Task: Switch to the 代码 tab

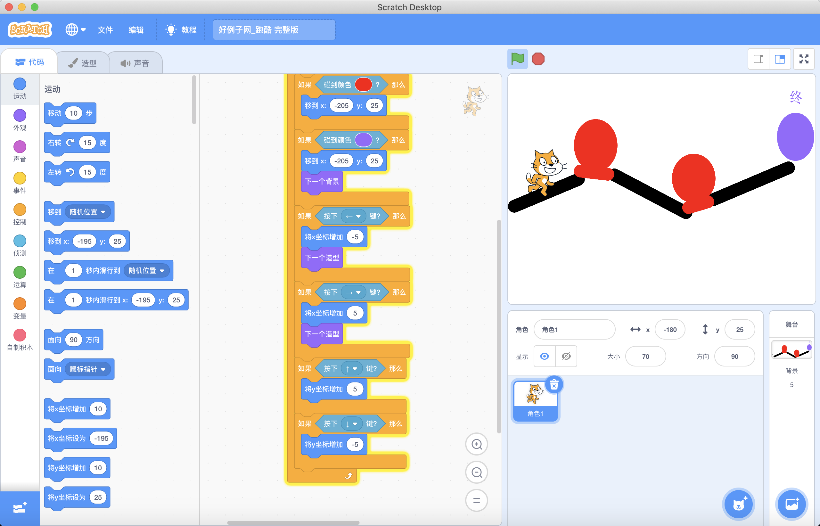Action: click(30, 62)
